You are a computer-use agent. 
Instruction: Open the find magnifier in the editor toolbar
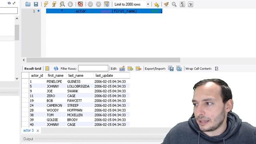tap(174, 4)
